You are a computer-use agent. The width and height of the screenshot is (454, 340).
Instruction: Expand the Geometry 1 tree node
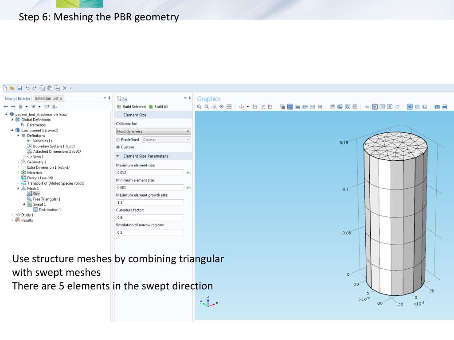click(x=18, y=162)
